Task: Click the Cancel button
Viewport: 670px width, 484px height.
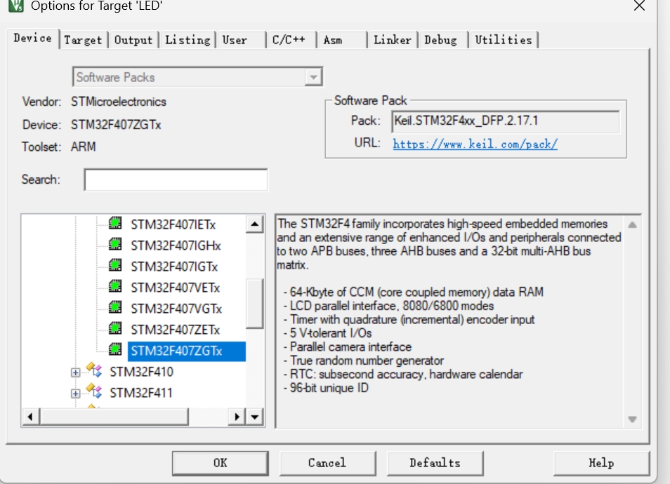Action: pyautogui.click(x=327, y=463)
